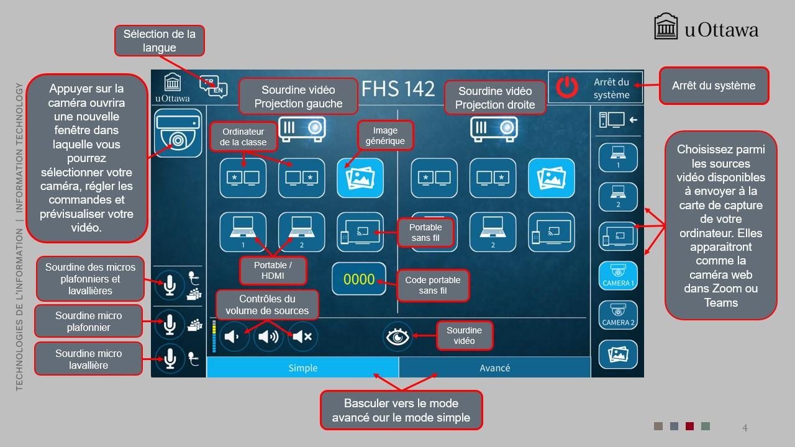795x447 pixels.
Task: Send laptop 2 to the capture card
Action: coord(618,197)
